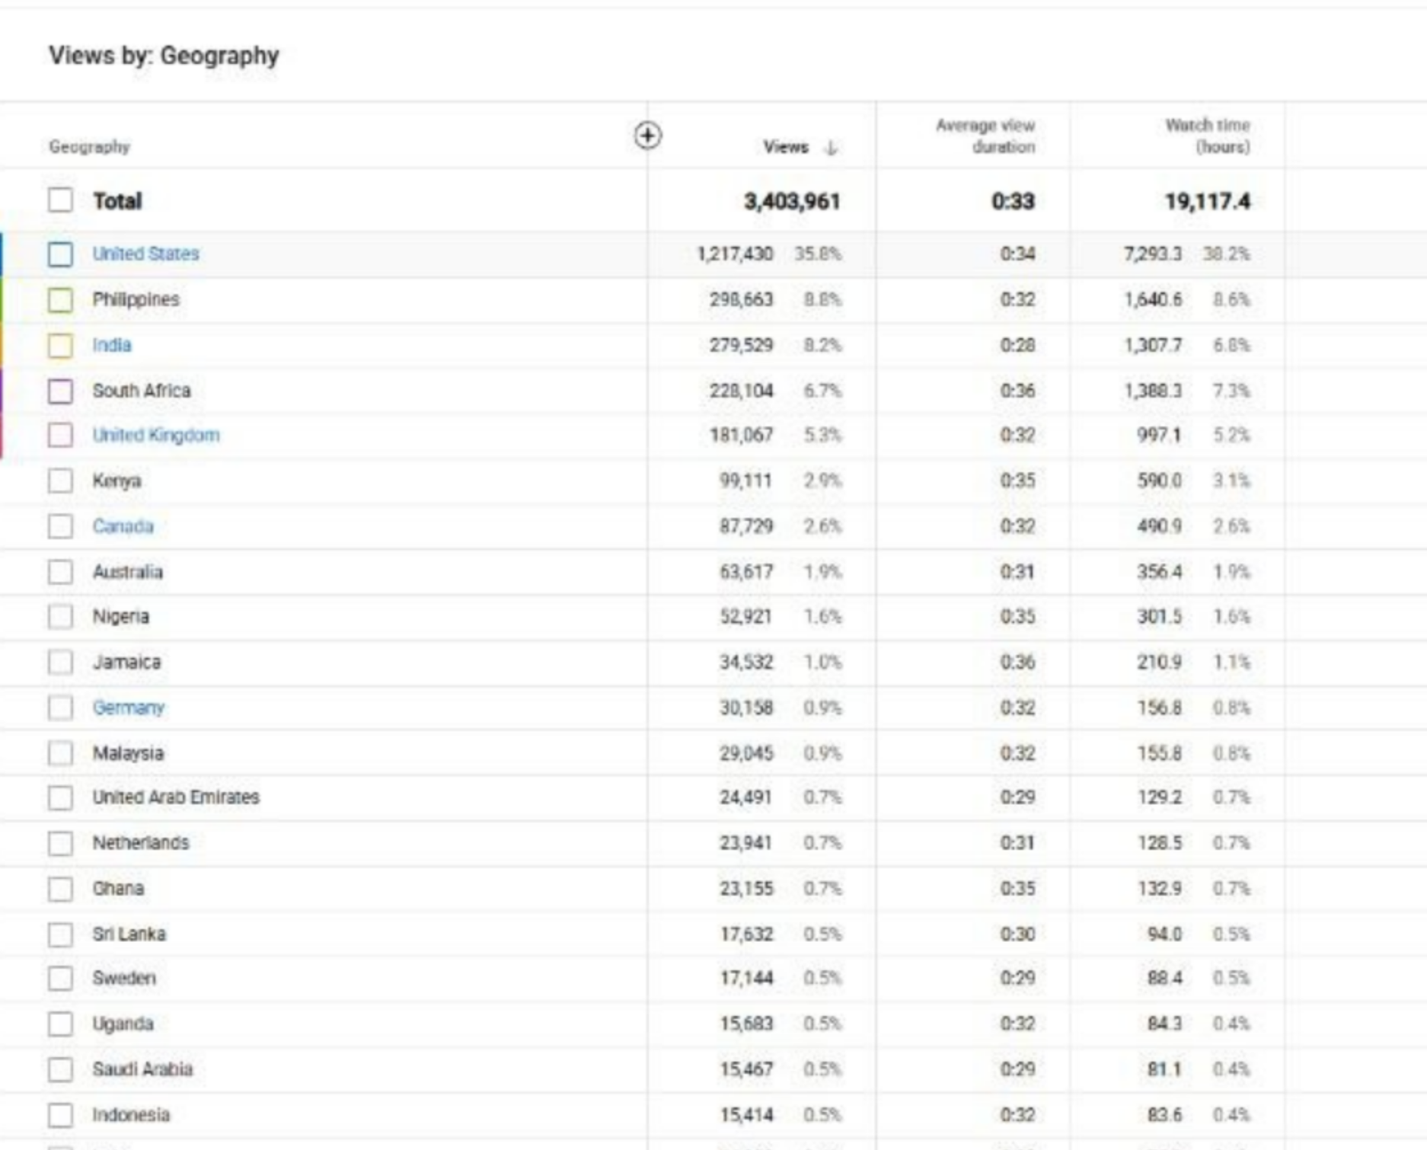Open the India geography link

coord(112,345)
